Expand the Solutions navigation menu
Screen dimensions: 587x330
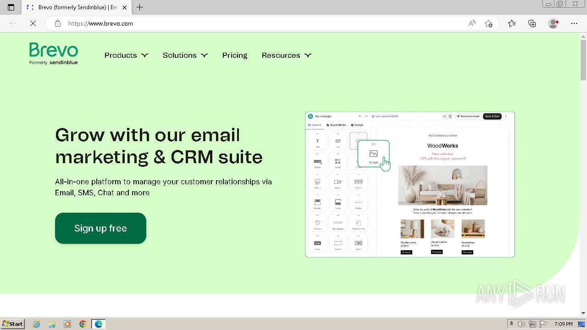click(185, 55)
